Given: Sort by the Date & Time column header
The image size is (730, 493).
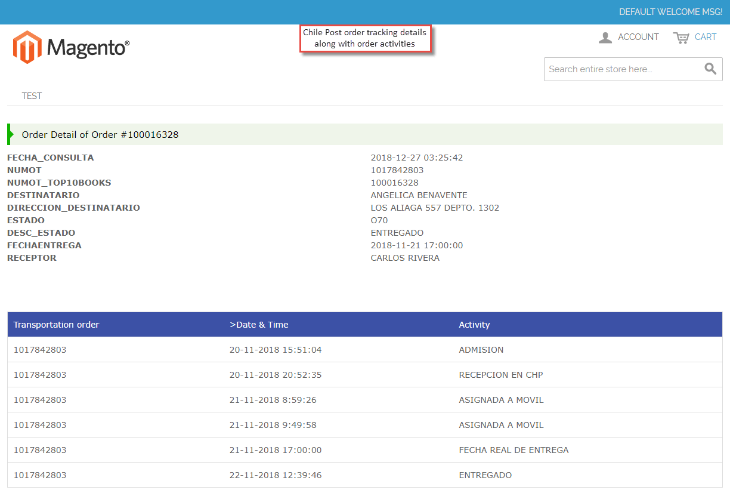Looking at the screenshot, I should (259, 325).
